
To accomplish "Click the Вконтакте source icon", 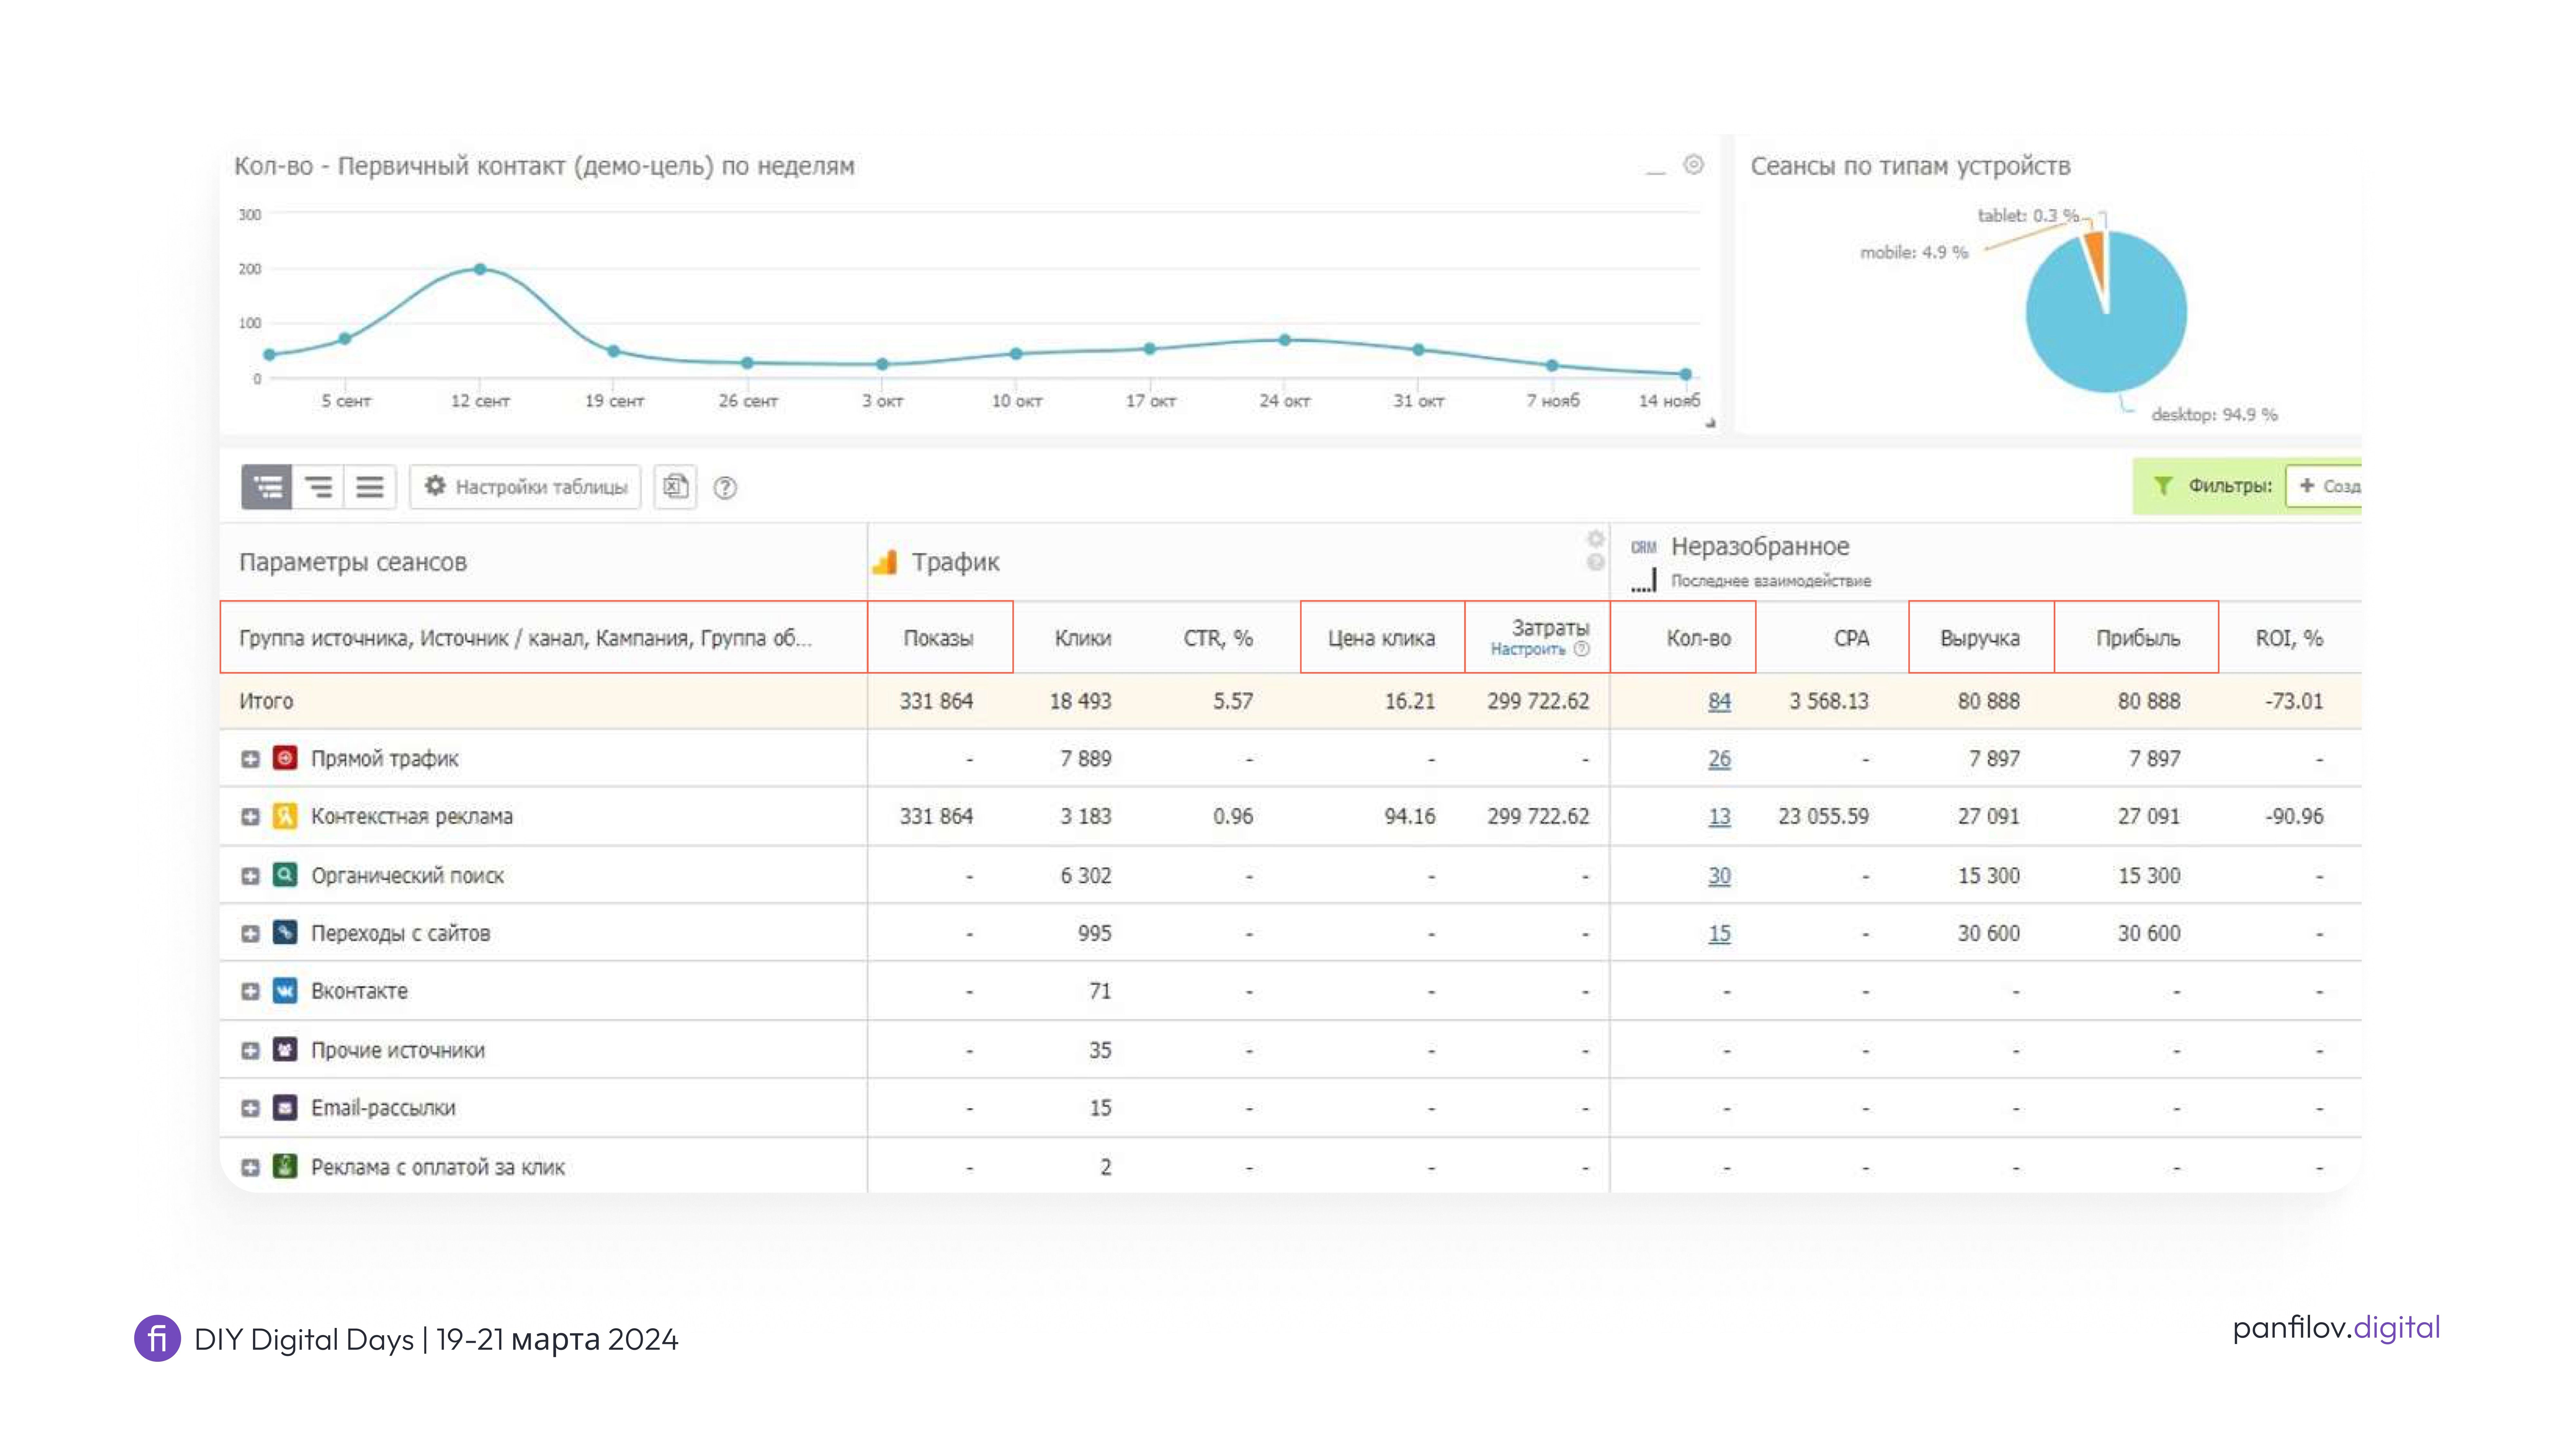I will pyautogui.click(x=285, y=991).
